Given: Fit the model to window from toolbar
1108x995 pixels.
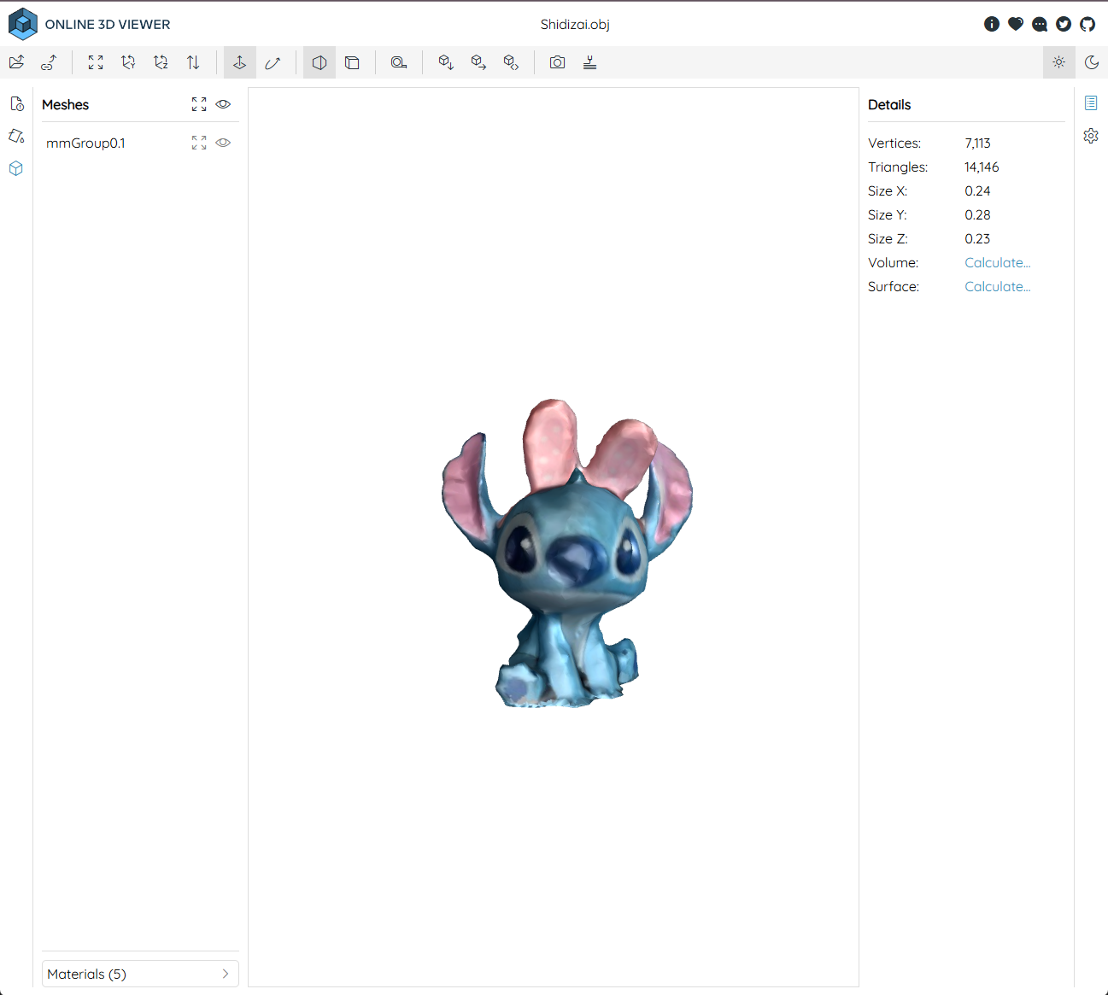Looking at the screenshot, I should pos(96,62).
